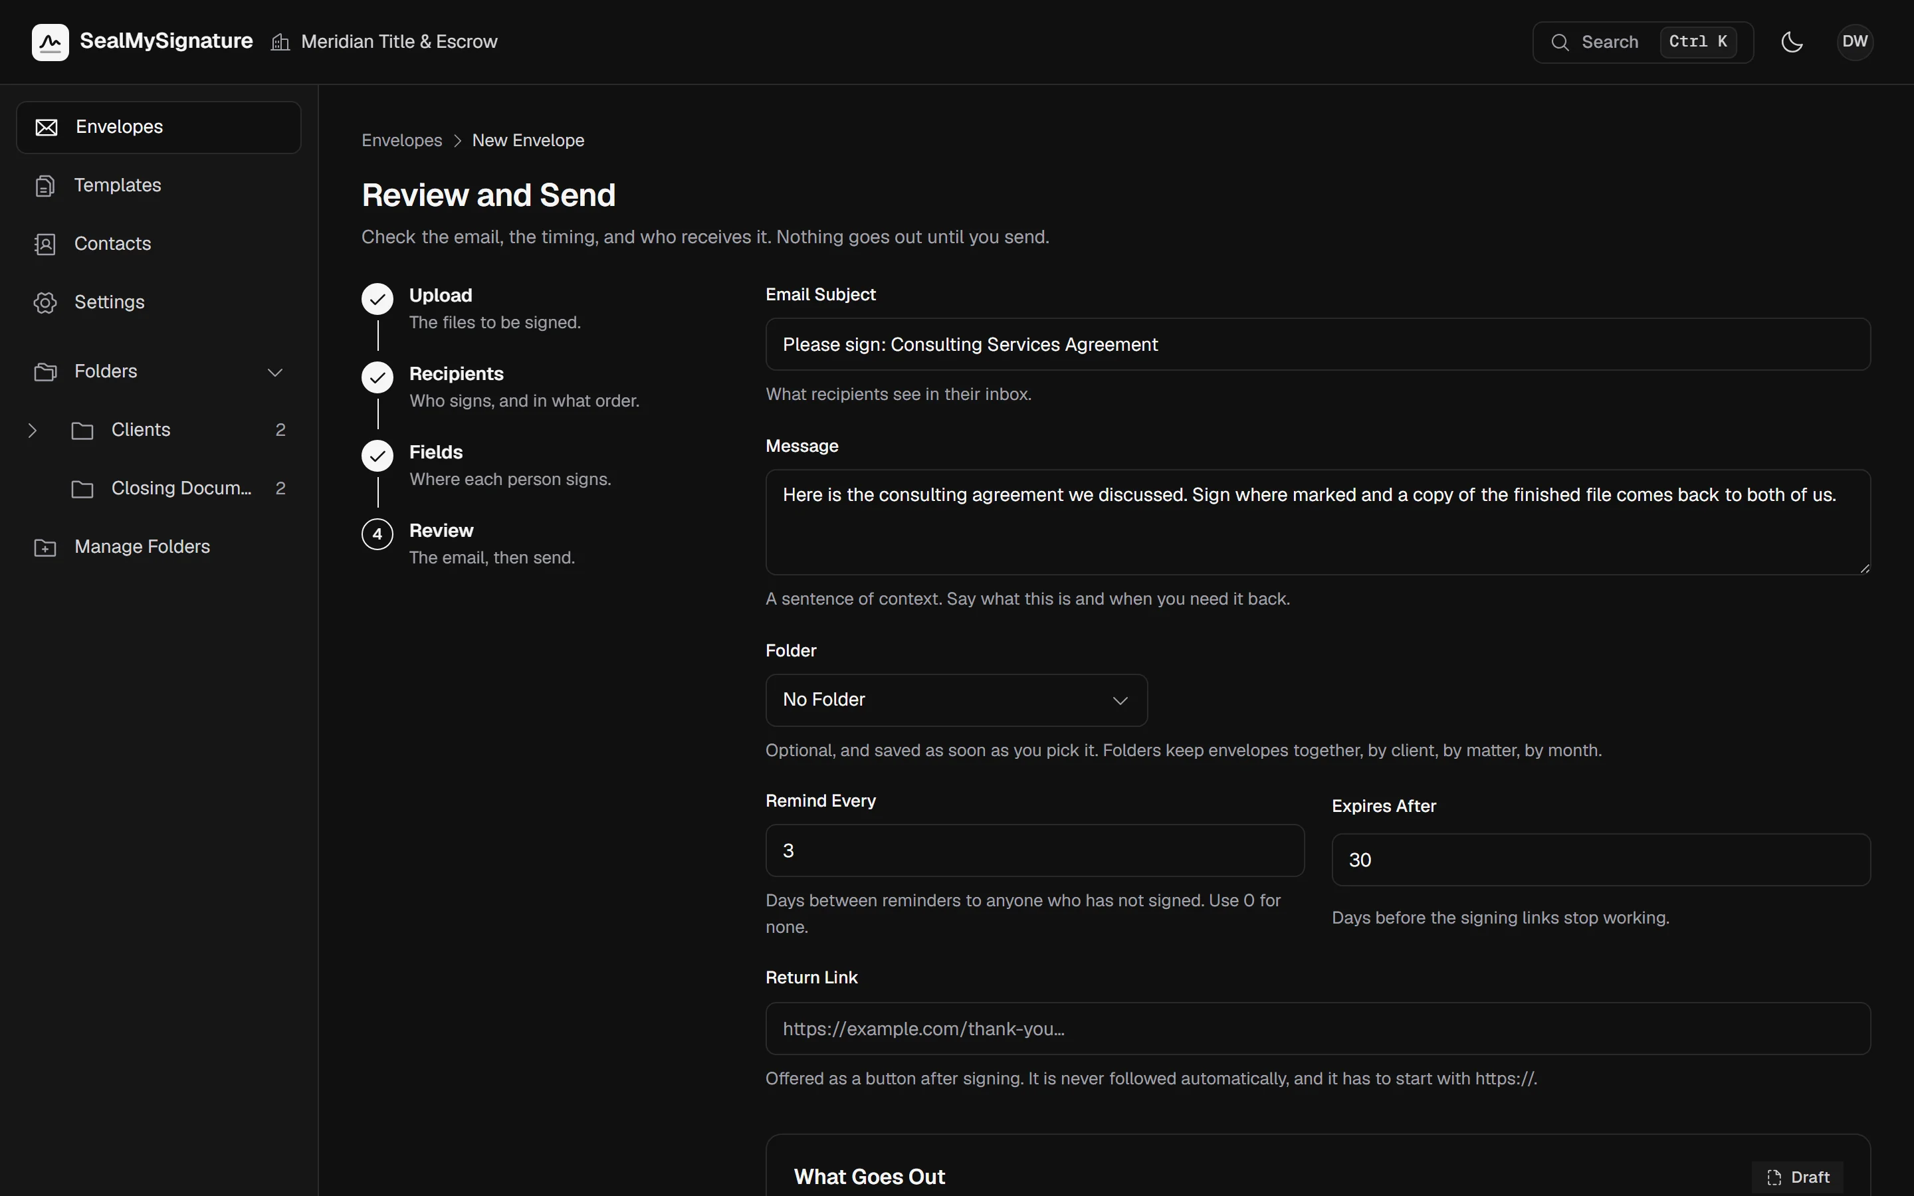Image resolution: width=1914 pixels, height=1196 pixels.
Task: Collapse the Folders section chevron
Action: 275,372
